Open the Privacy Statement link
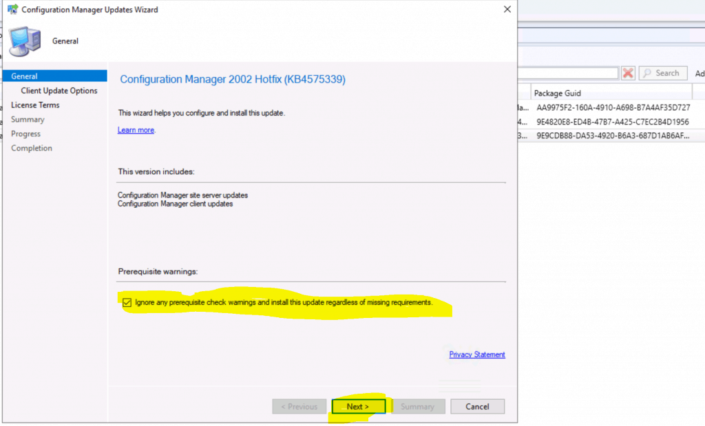The width and height of the screenshot is (705, 426). (x=477, y=354)
